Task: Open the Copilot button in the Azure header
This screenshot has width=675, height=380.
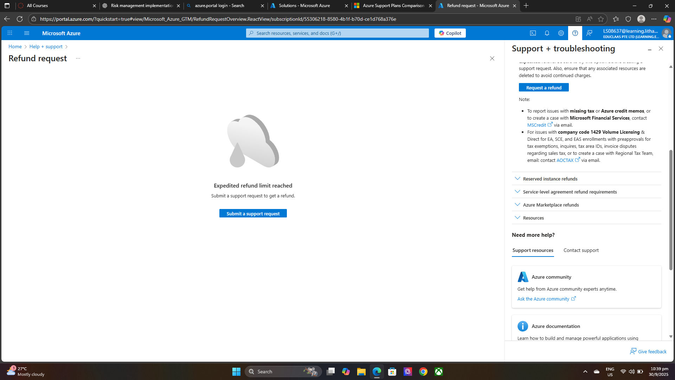Action: click(450, 33)
